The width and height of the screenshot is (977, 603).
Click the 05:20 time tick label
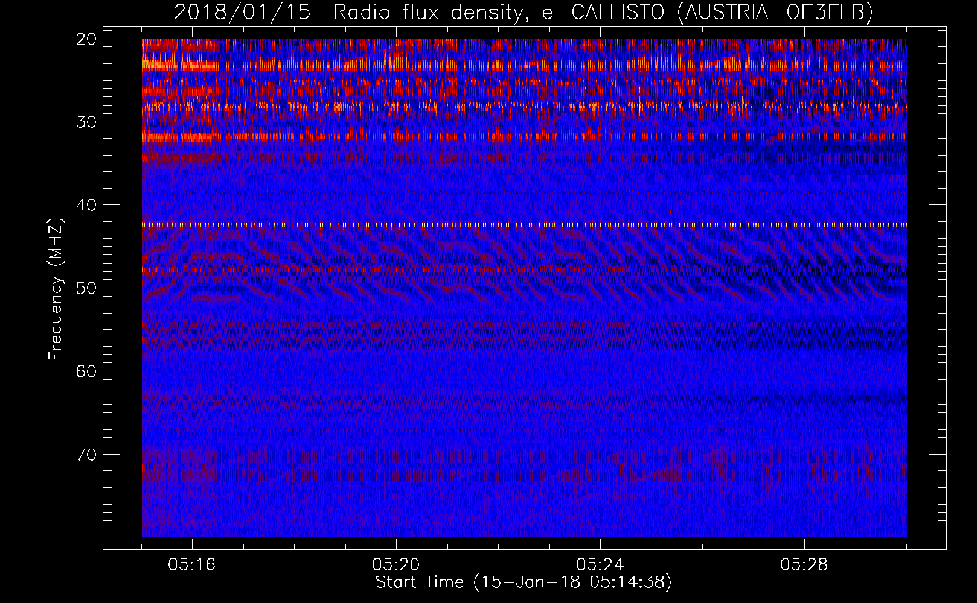[x=396, y=565]
